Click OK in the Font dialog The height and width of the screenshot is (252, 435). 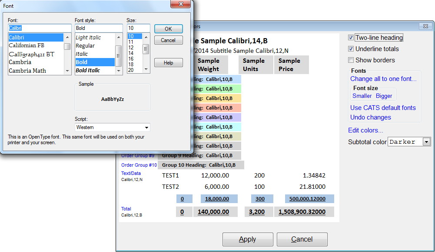(x=169, y=29)
